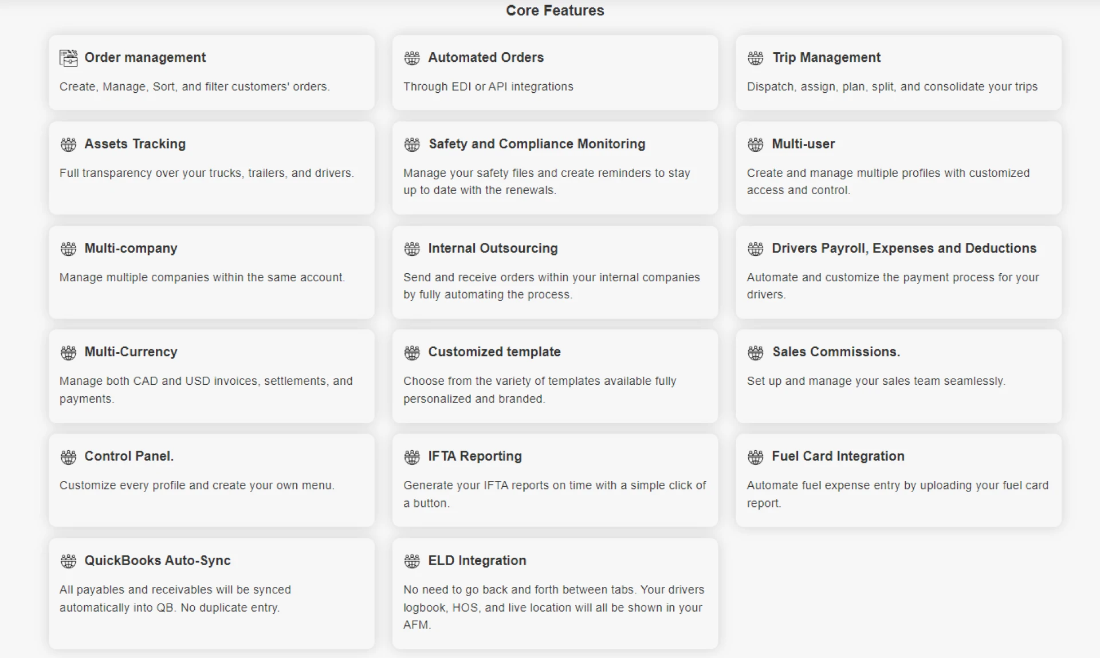The width and height of the screenshot is (1100, 658).
Task: Click the ELD Integration description text
Action: [x=553, y=607]
